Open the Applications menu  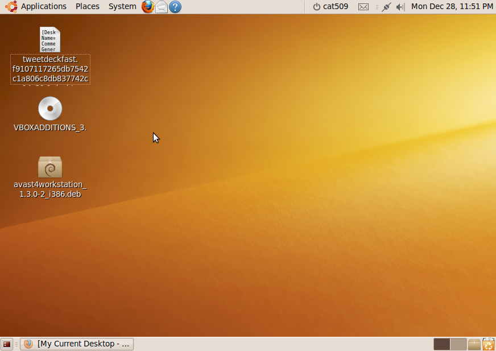43,7
